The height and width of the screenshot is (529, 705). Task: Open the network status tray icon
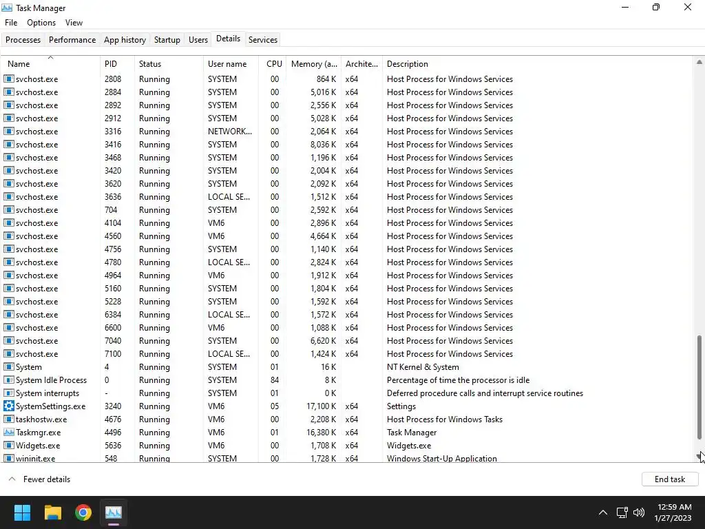[x=622, y=512]
